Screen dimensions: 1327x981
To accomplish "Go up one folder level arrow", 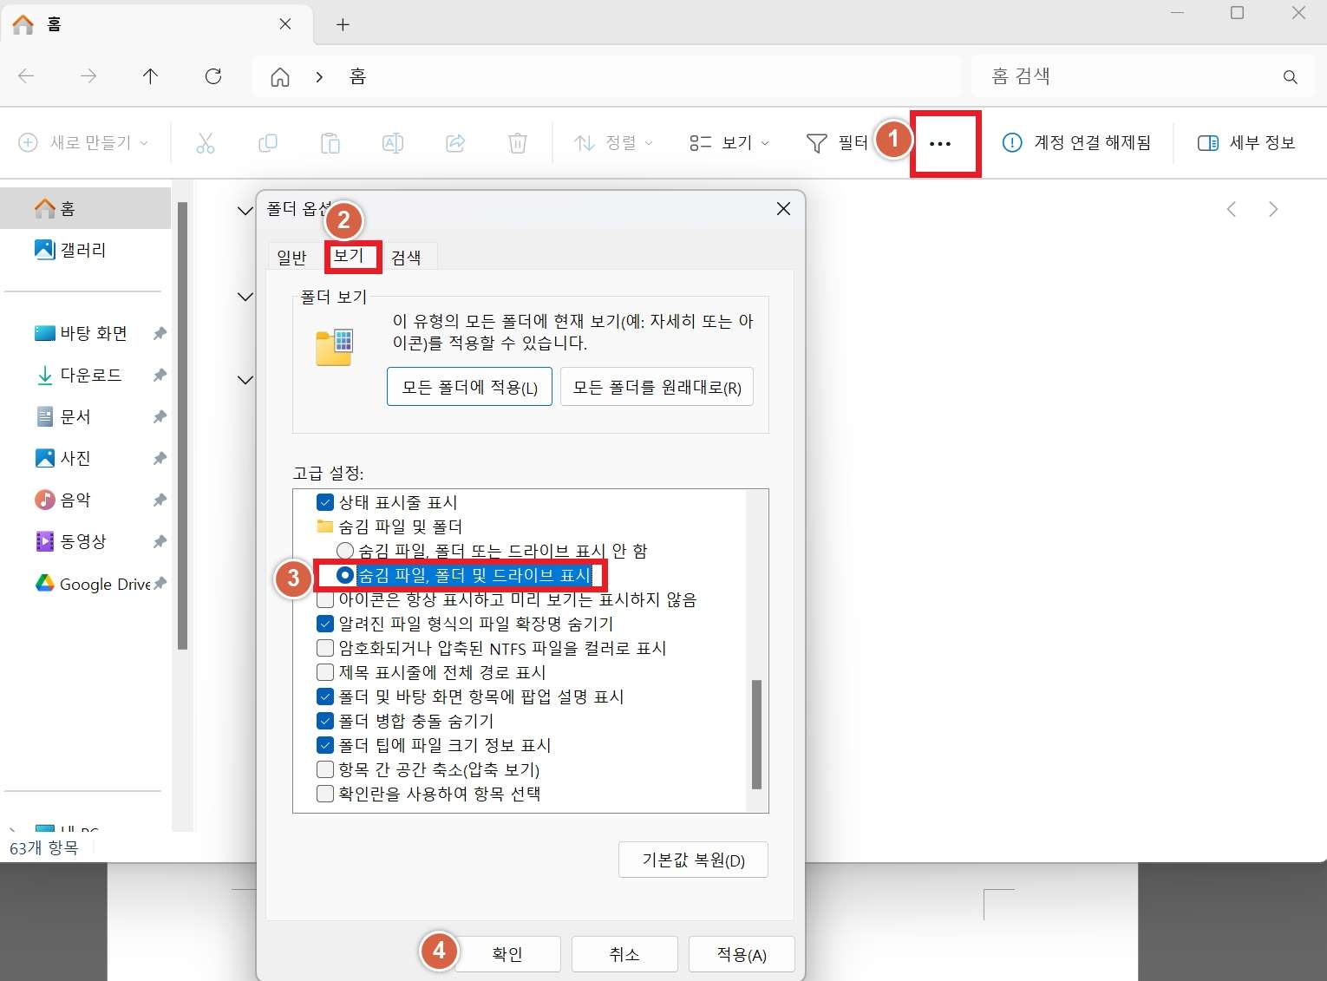I will pos(150,76).
